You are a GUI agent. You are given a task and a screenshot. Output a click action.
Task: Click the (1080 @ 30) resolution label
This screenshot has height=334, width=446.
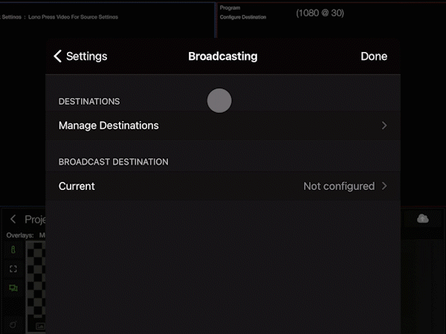tap(320, 13)
